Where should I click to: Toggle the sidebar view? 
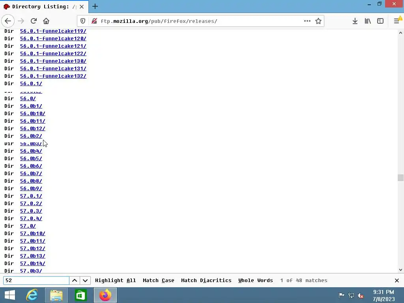pyautogui.click(x=380, y=21)
